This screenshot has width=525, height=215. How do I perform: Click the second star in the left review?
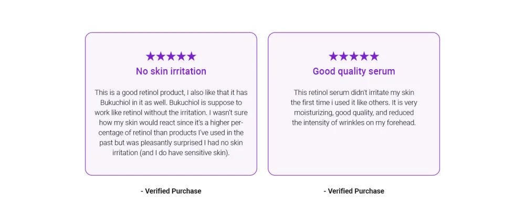[161, 56]
